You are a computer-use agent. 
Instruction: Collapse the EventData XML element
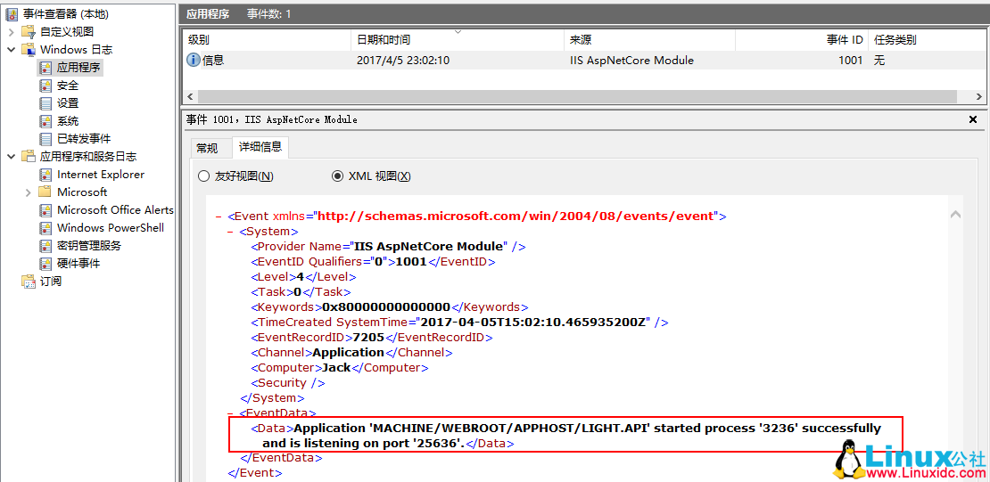(x=230, y=413)
